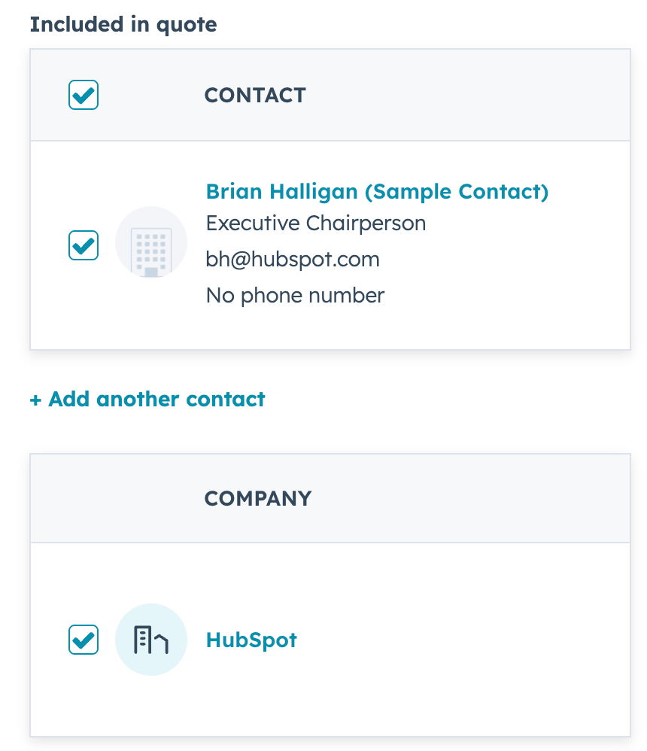Uncheck the HubSpot company checkbox
The width and height of the screenshot is (647, 751).
coord(84,640)
